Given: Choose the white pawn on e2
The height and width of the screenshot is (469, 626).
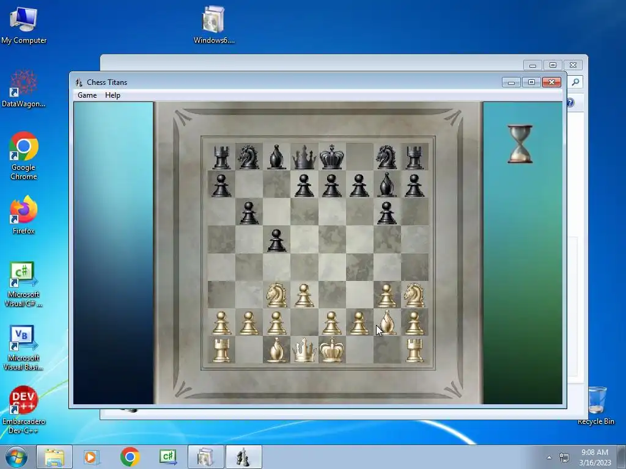Looking at the screenshot, I should [x=332, y=322].
